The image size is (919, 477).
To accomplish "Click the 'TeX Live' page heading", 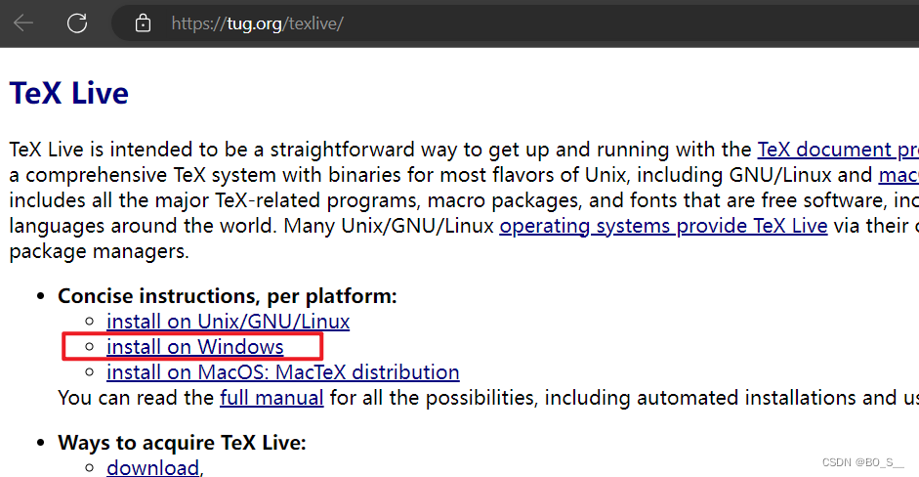I will pos(68,94).
